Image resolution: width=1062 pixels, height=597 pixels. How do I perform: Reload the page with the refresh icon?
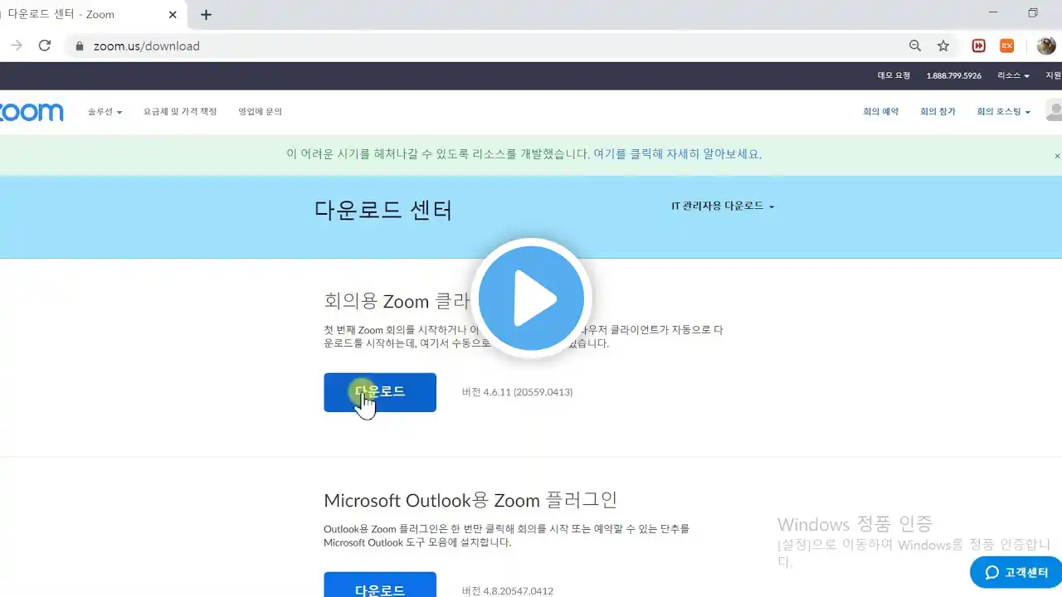[x=45, y=46]
